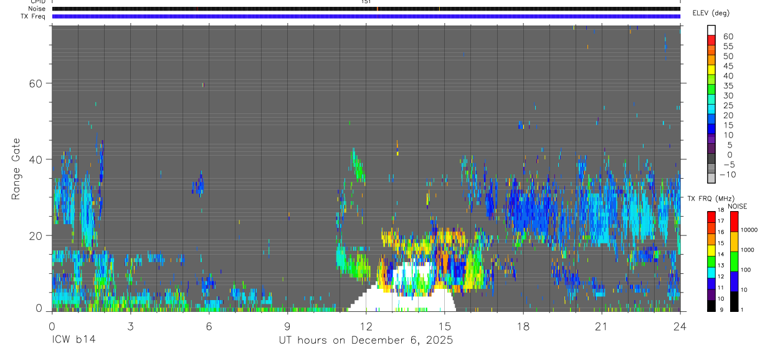Click the NOISE scale label '10000'
This screenshot has width=765, height=353.
click(x=751, y=230)
